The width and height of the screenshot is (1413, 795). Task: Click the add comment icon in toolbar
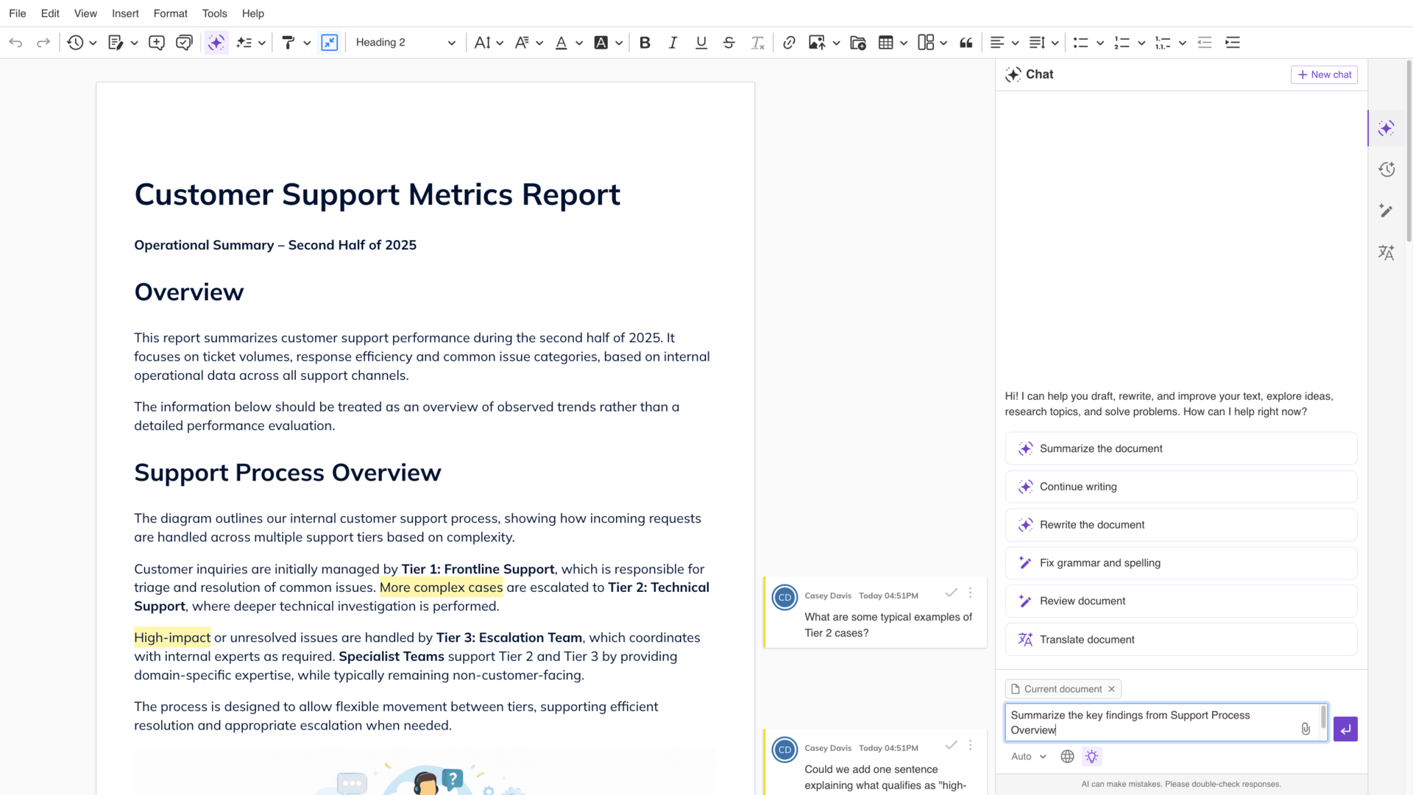click(x=156, y=43)
